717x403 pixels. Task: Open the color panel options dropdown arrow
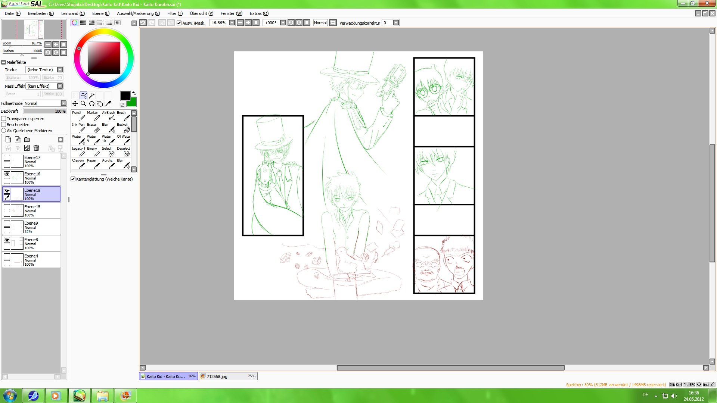pyautogui.click(x=134, y=23)
